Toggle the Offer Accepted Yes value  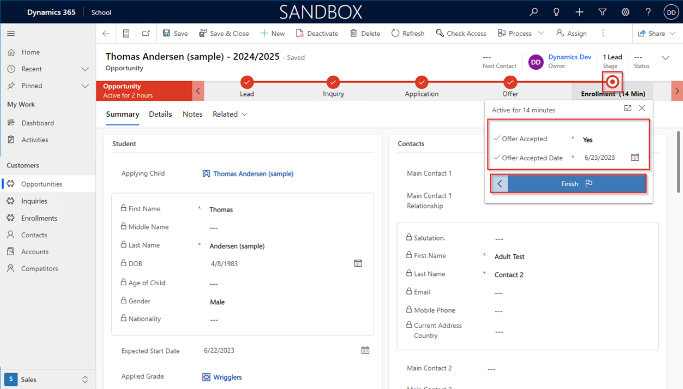588,140
